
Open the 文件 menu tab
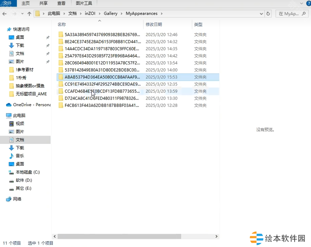pos(7,3)
